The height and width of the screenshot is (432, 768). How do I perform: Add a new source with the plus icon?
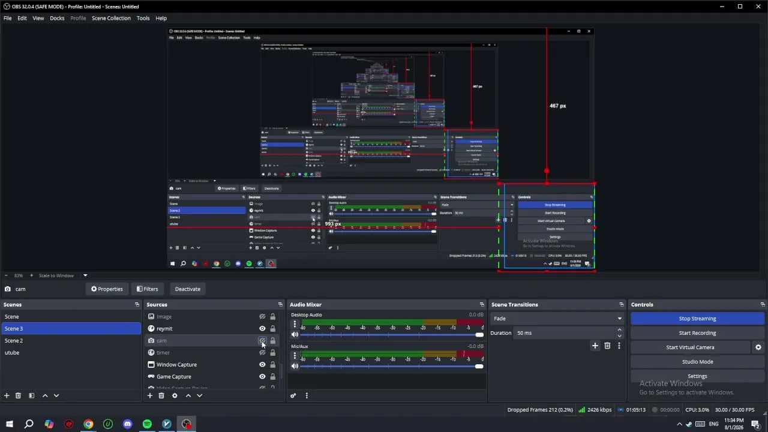click(150, 395)
